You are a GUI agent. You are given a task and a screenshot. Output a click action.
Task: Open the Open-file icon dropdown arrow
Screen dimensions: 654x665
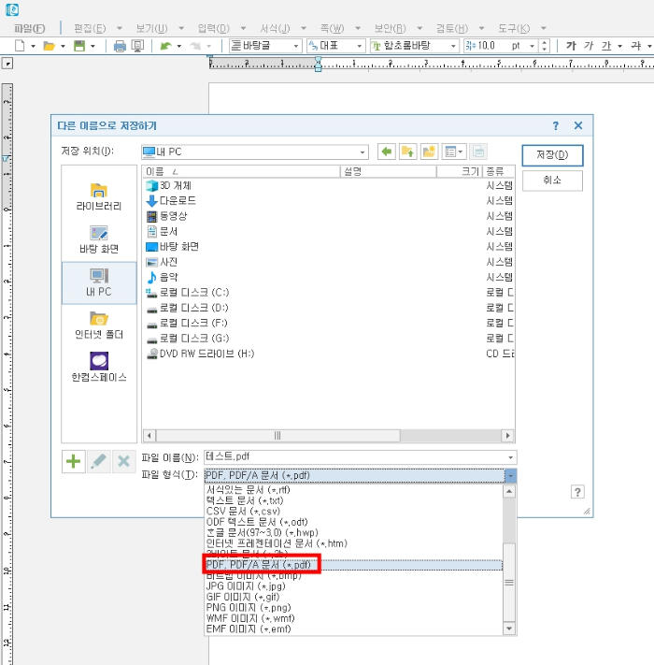click(x=63, y=46)
